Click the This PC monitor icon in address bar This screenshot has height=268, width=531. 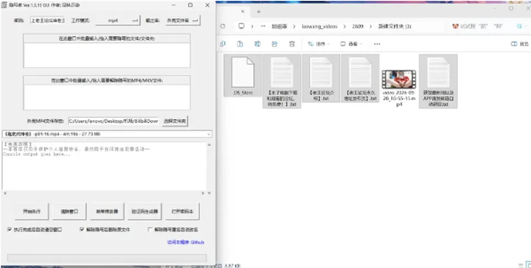(241, 26)
